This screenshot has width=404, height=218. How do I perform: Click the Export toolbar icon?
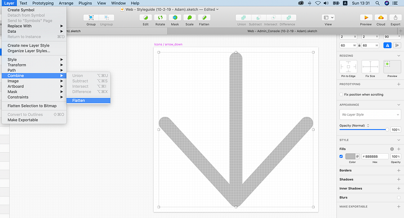tap(395, 18)
